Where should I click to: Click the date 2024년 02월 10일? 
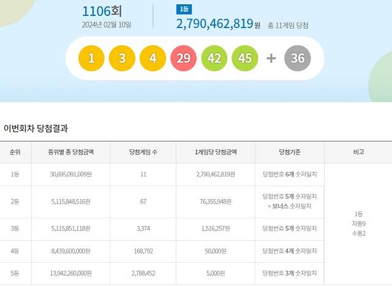pos(107,24)
